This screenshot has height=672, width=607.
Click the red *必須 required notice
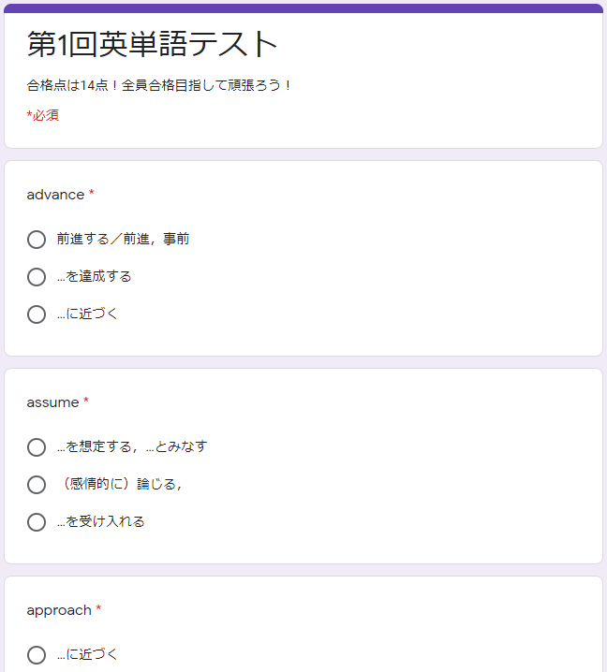coord(42,115)
